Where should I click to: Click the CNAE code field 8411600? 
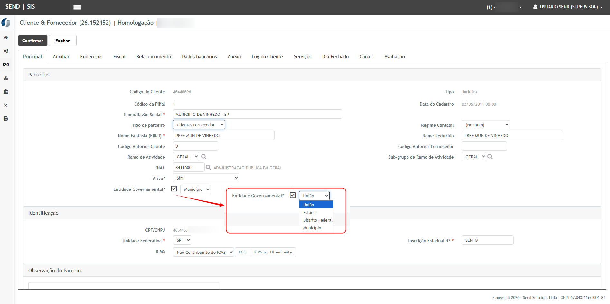tap(189, 167)
